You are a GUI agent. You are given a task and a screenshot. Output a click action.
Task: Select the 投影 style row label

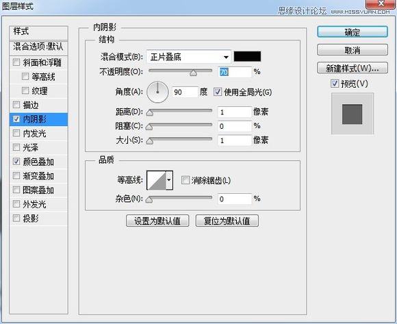pyautogui.click(x=31, y=219)
